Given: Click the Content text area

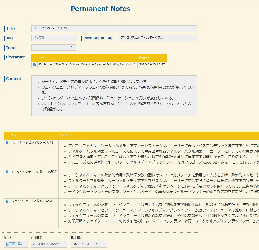Looking at the screenshot, I should point(114,96).
